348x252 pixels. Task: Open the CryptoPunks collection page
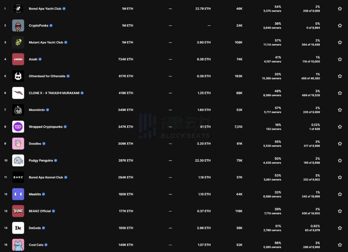coord(38,25)
